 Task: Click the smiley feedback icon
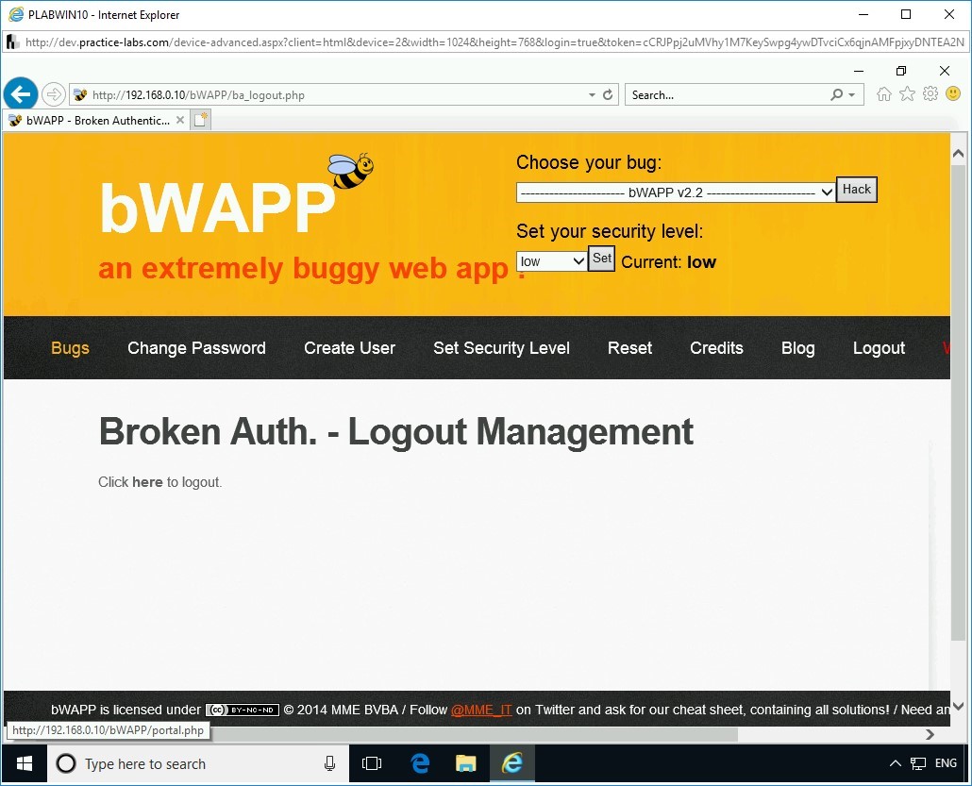(953, 93)
